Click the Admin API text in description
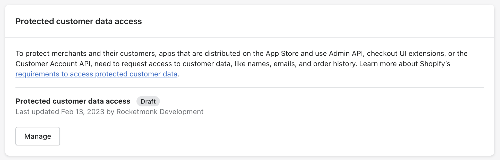The height and width of the screenshot is (160, 500). 346,54
